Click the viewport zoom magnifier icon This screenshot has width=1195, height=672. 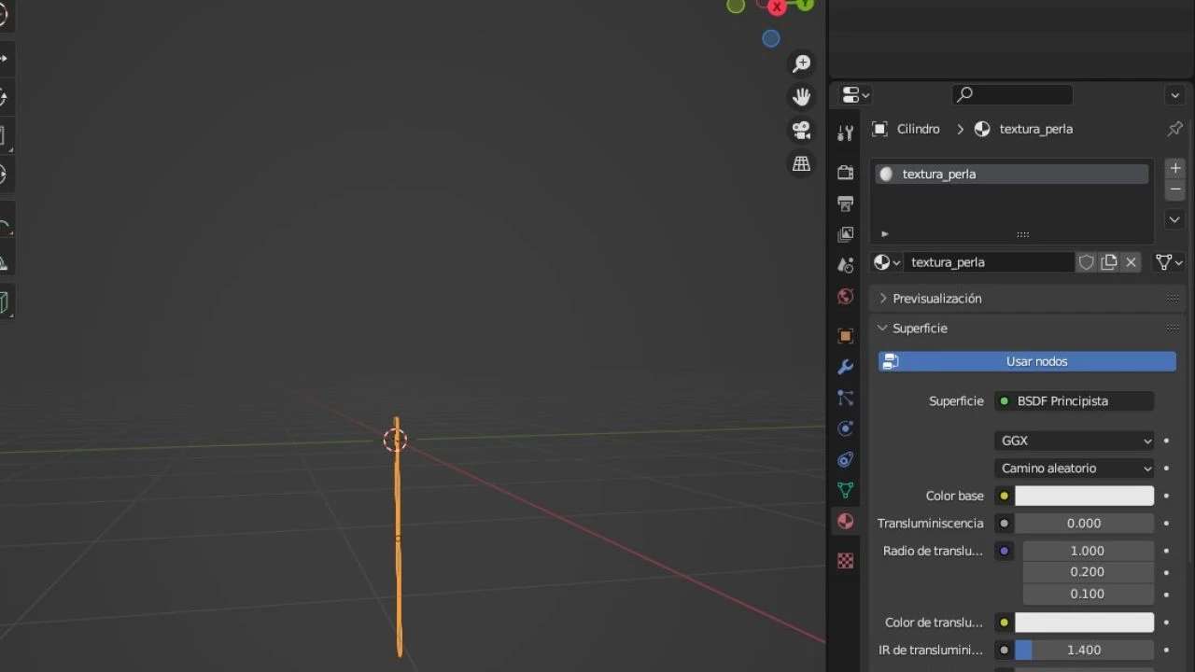tap(801, 63)
